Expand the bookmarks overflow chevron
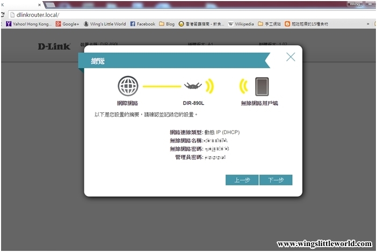Image resolution: width=377 pixels, height=252 pixels. [368, 24]
